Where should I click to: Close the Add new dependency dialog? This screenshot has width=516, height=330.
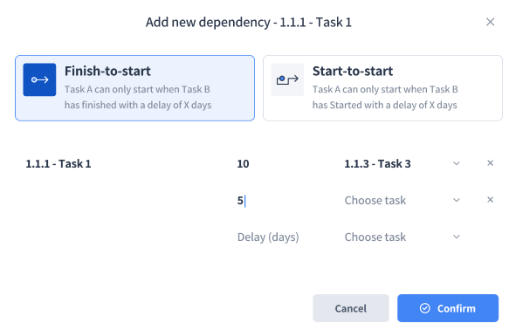[490, 22]
